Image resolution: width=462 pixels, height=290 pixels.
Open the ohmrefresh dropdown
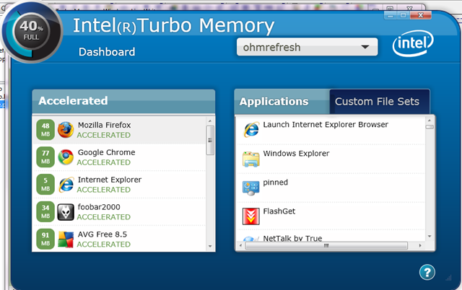[x=307, y=47]
